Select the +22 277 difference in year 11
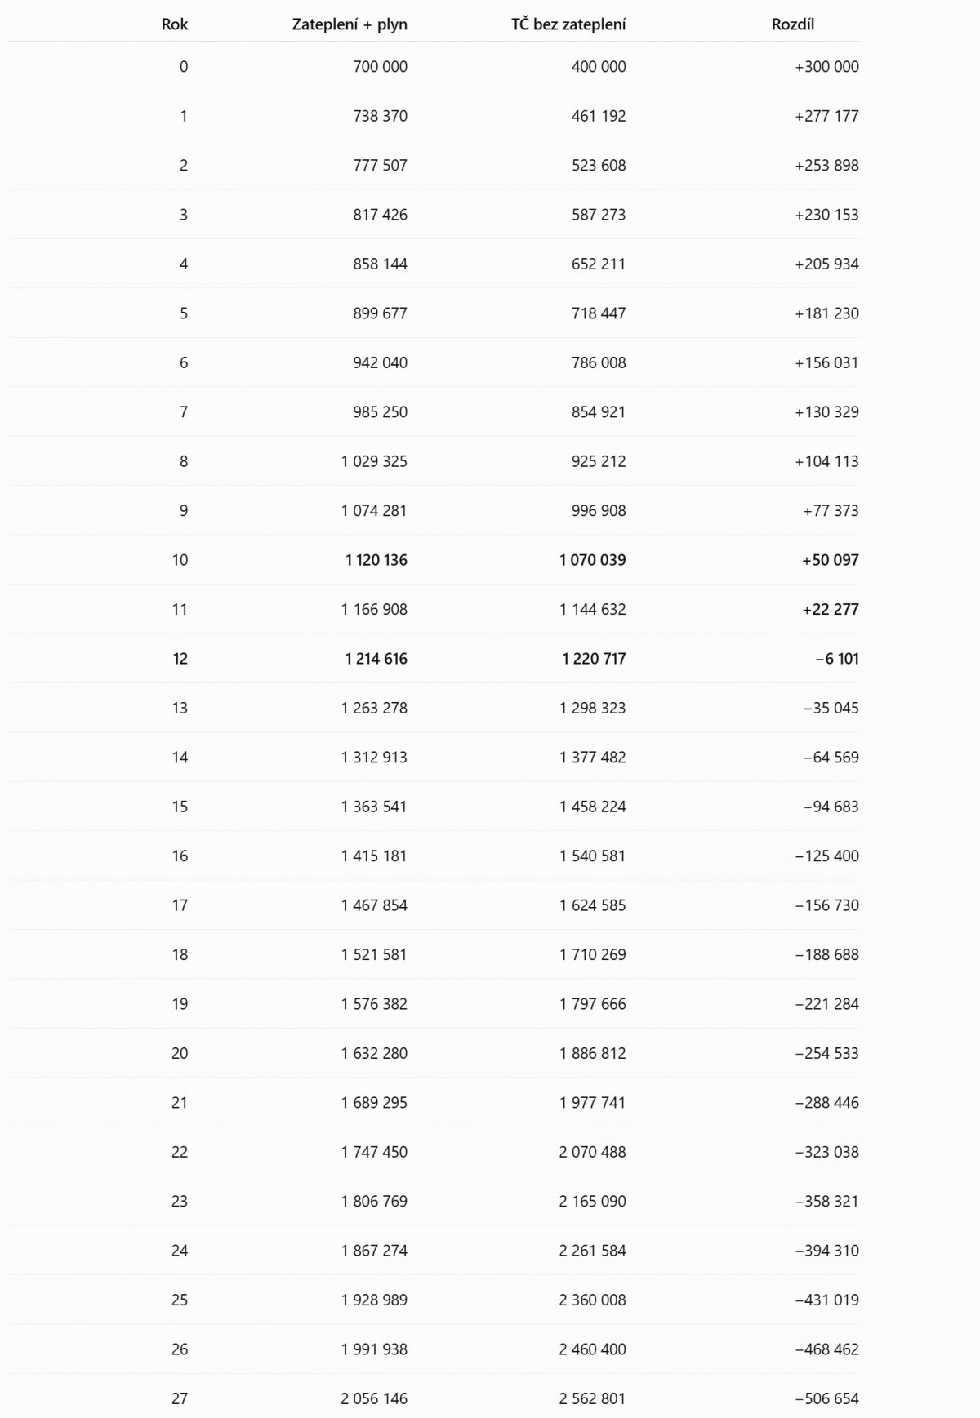 point(831,609)
